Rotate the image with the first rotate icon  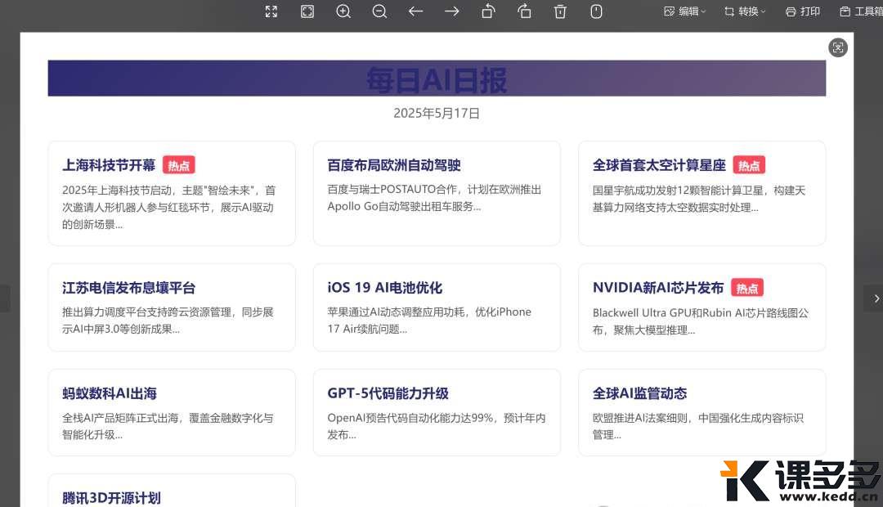click(488, 11)
